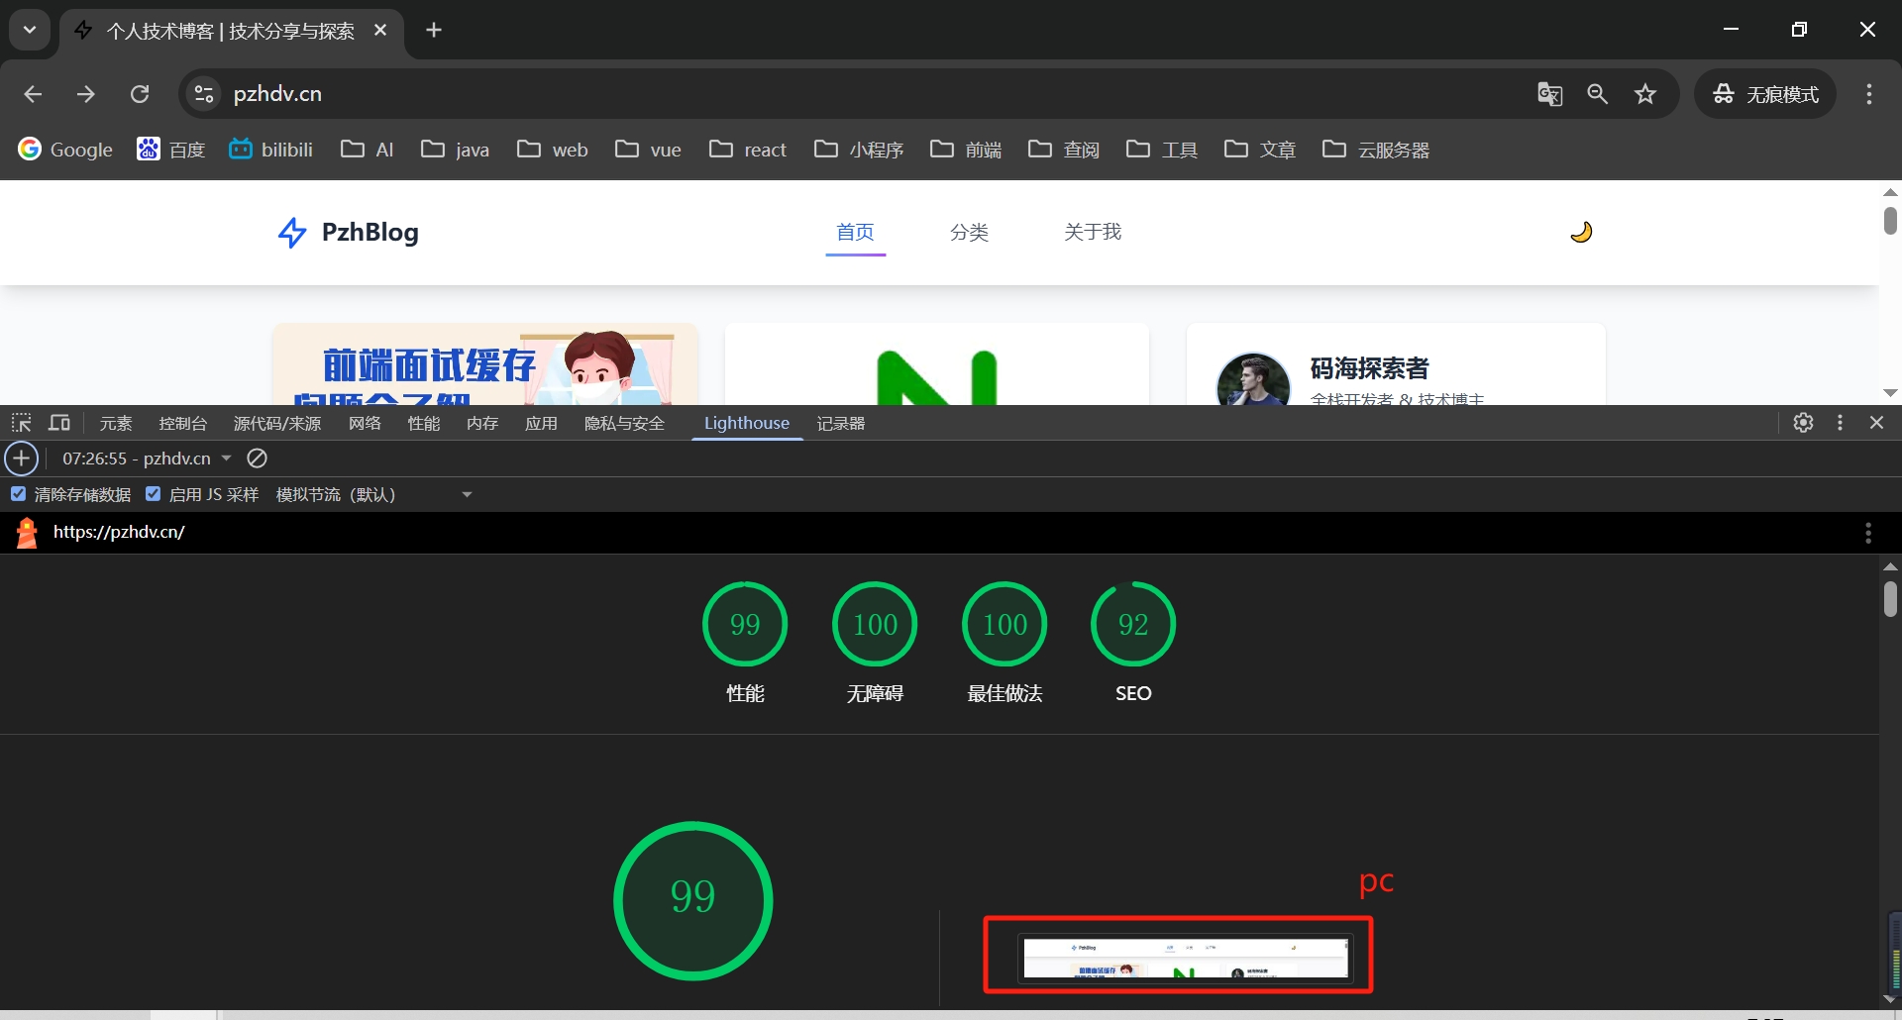Toggle the device toolbar icon in DevTools
This screenshot has height=1020, width=1902.
(59, 423)
